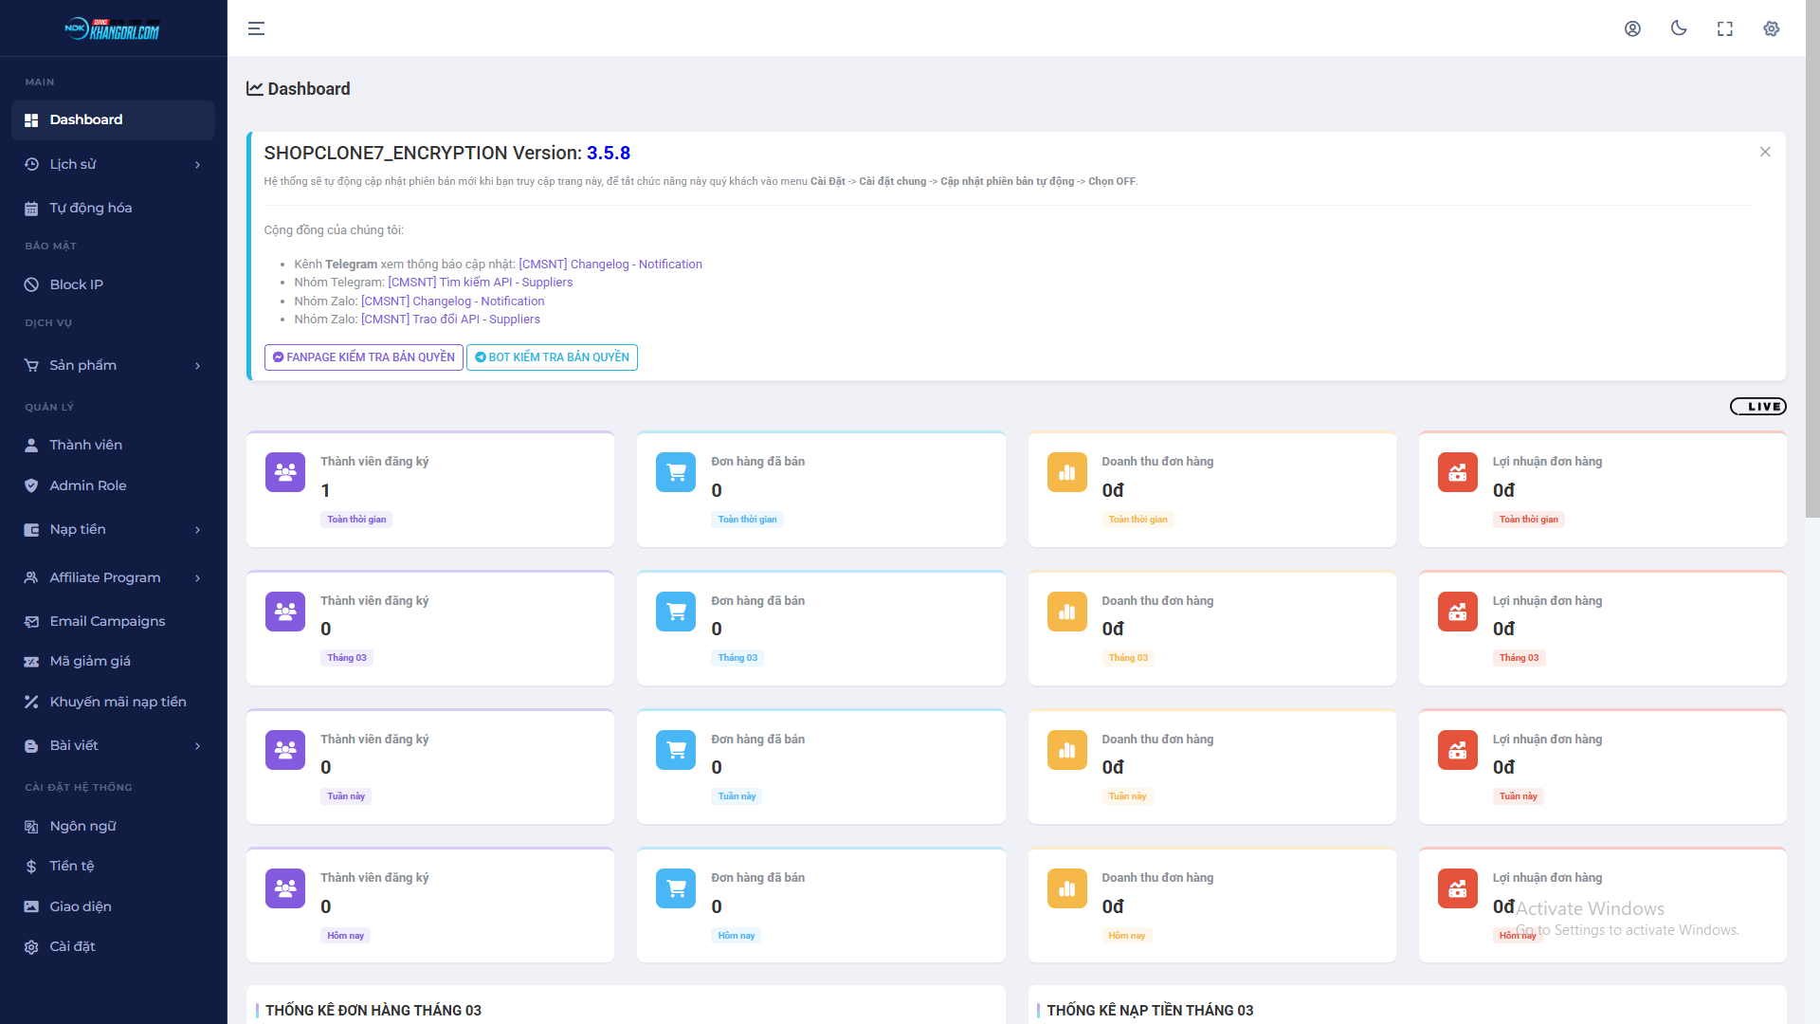Select the Block IP sidebar icon
Screen dimensions: 1820x1024
[31, 283]
